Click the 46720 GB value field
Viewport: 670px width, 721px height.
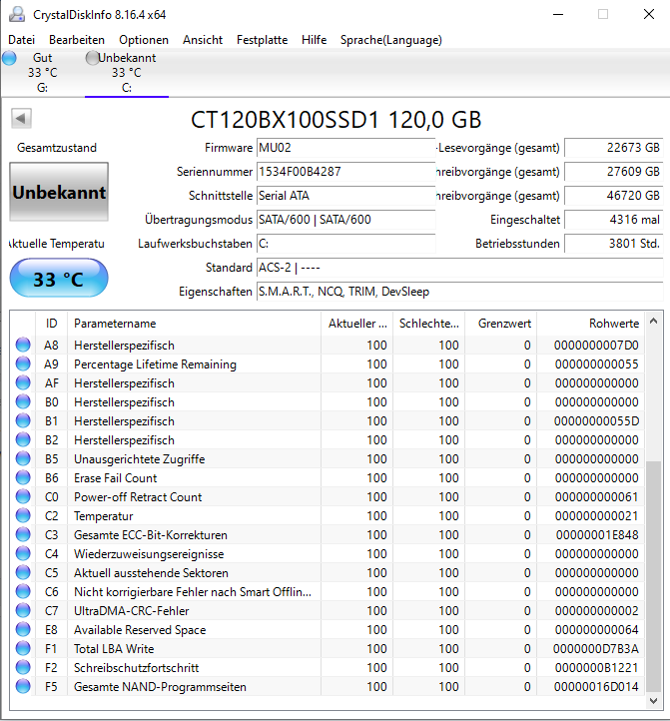click(613, 196)
